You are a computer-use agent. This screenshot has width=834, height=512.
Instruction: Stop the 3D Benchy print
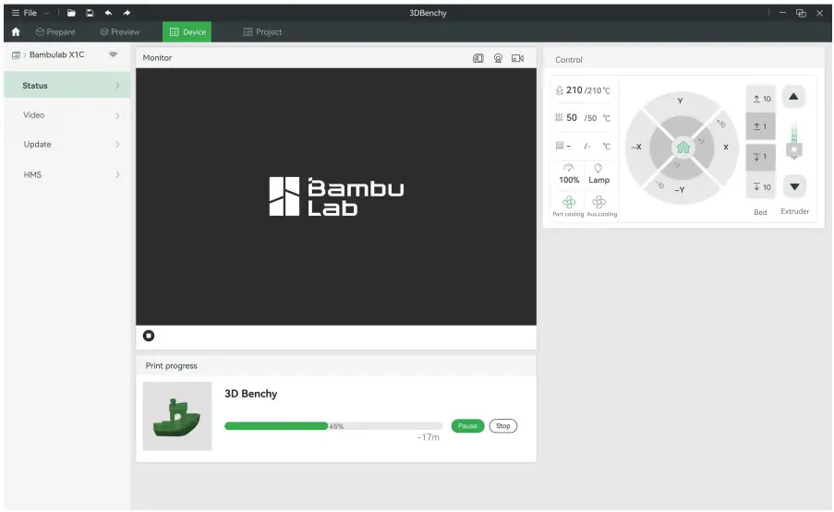[503, 426]
